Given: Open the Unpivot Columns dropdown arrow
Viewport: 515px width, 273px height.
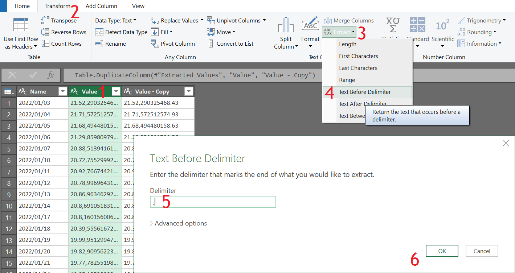Looking at the screenshot, I should pyautogui.click(x=264, y=20).
